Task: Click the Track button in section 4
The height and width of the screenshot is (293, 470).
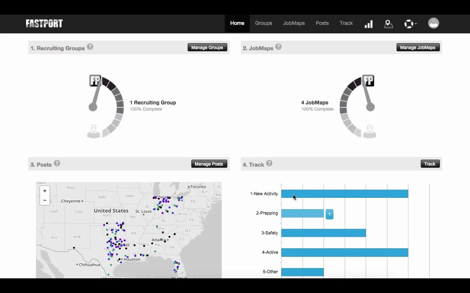Action: click(x=430, y=164)
